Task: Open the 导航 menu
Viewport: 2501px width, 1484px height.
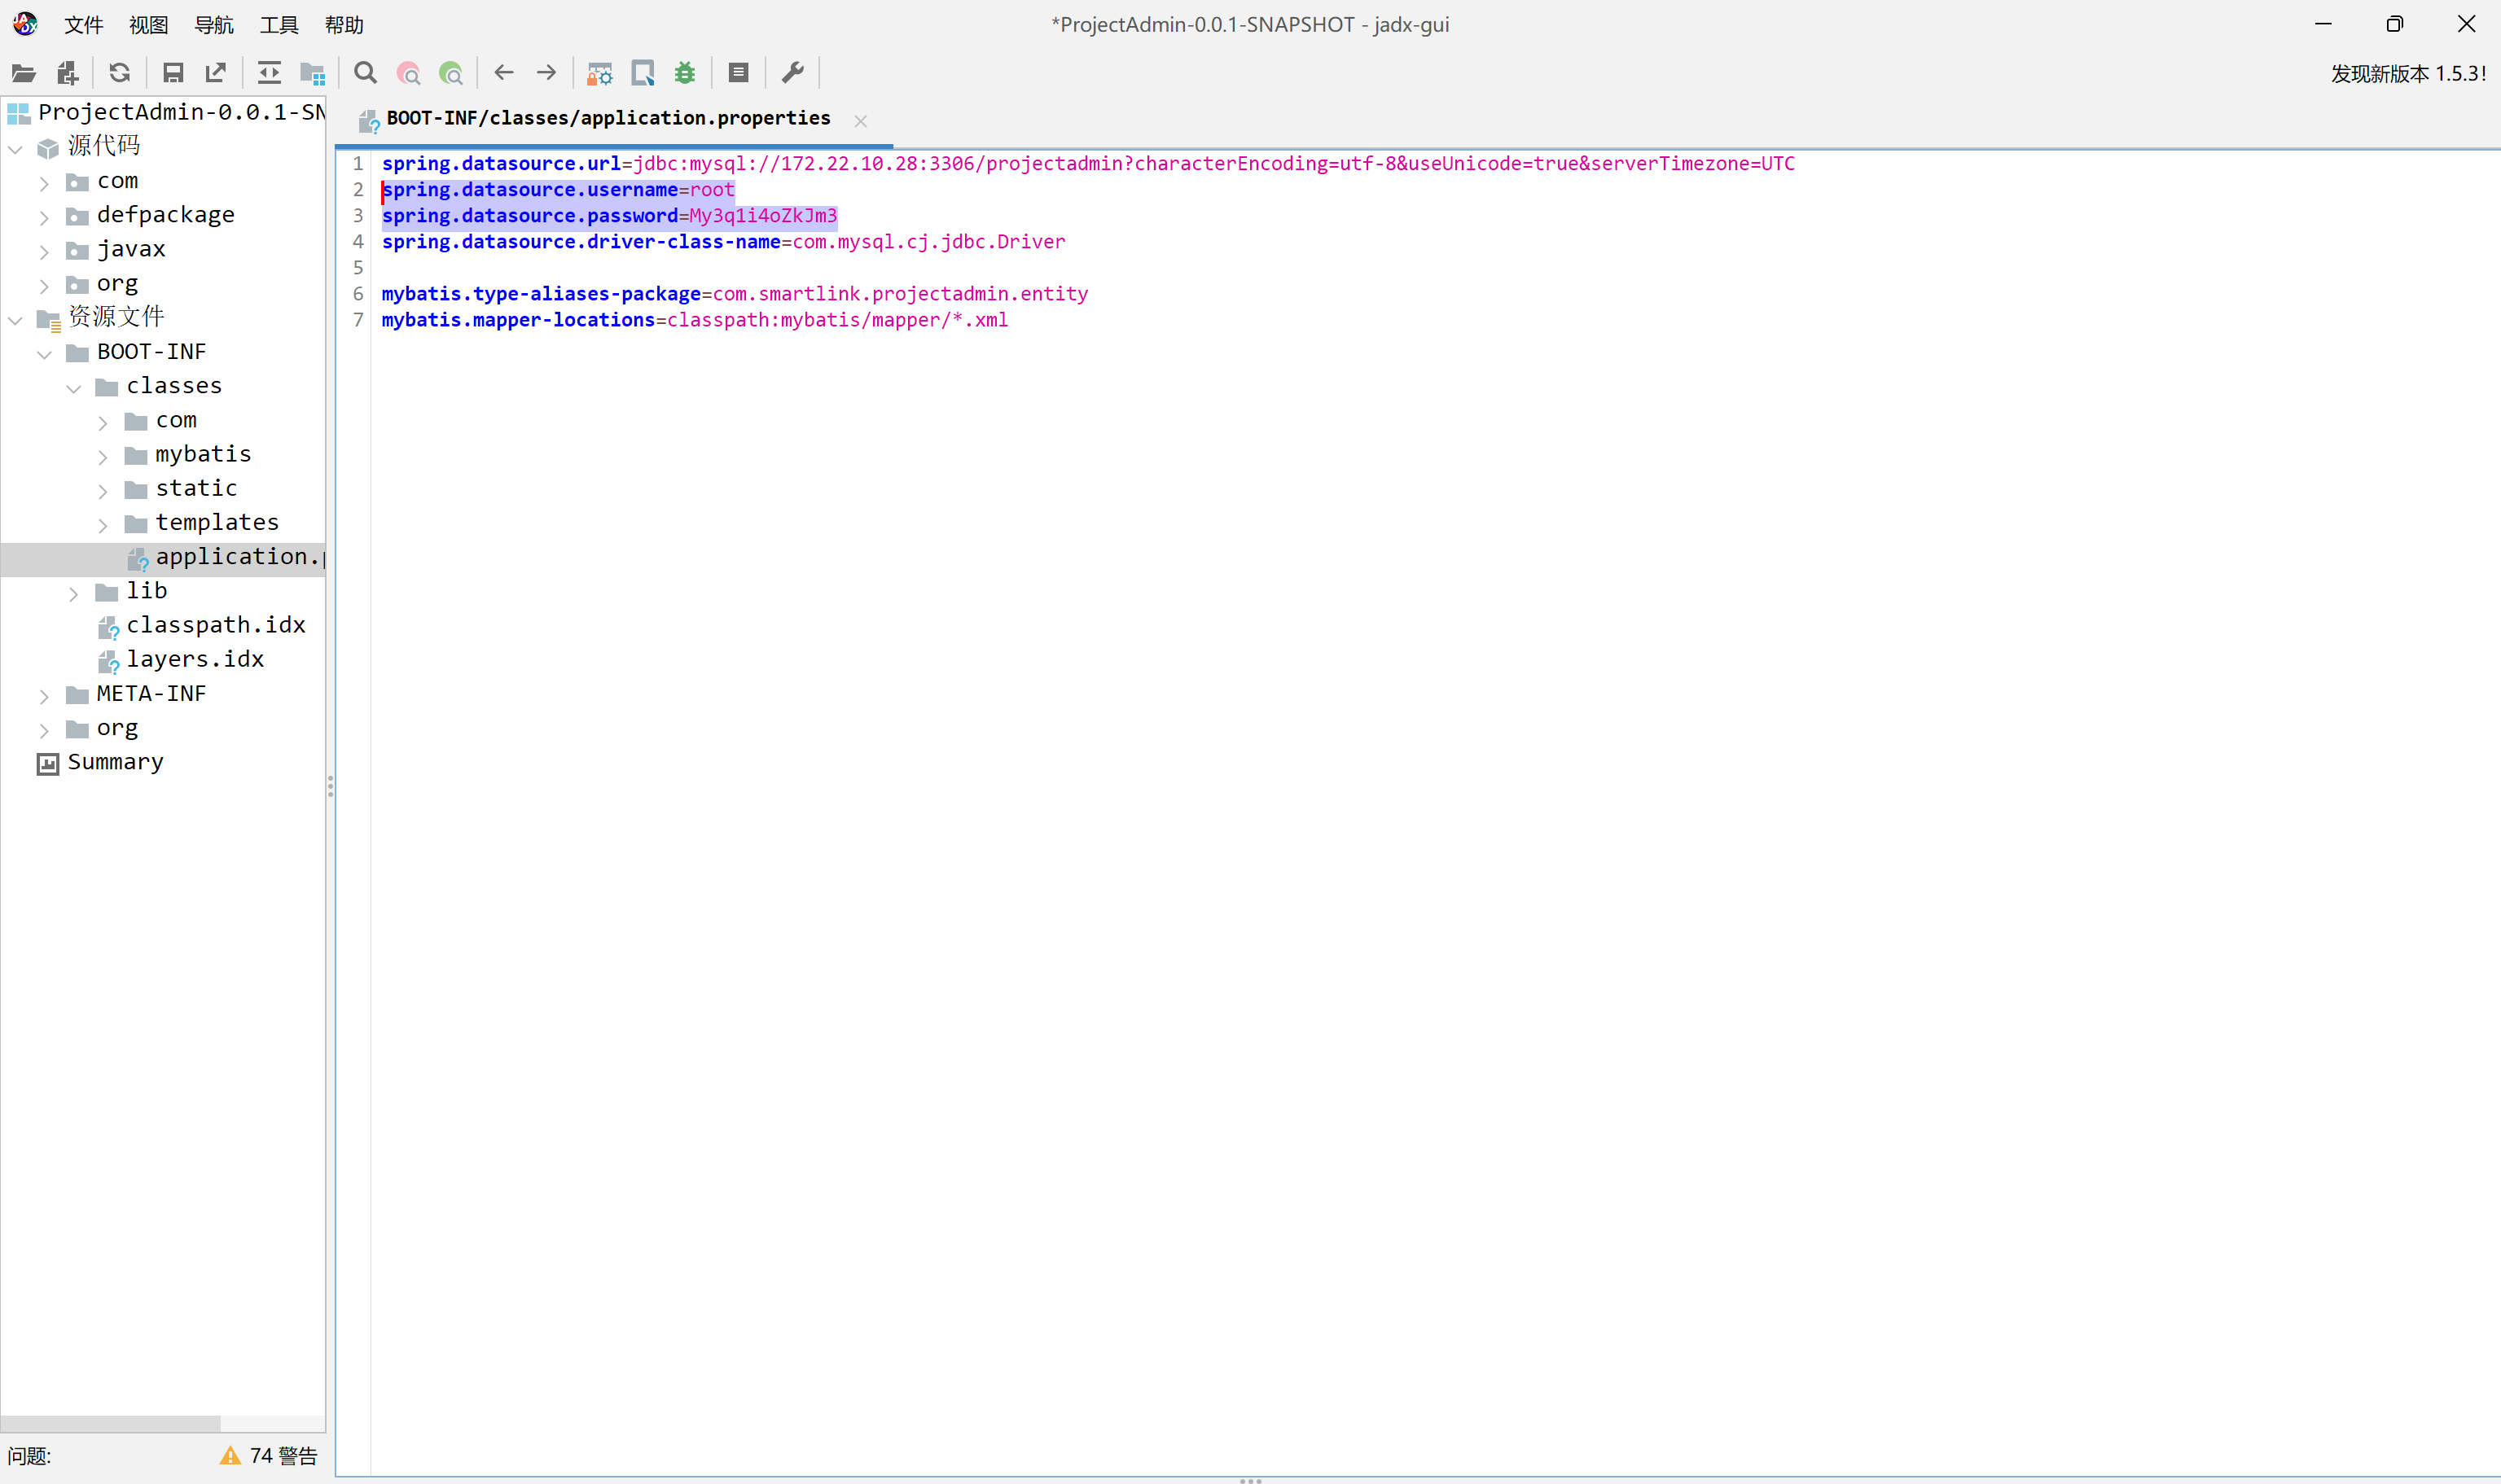Action: click(x=213, y=25)
